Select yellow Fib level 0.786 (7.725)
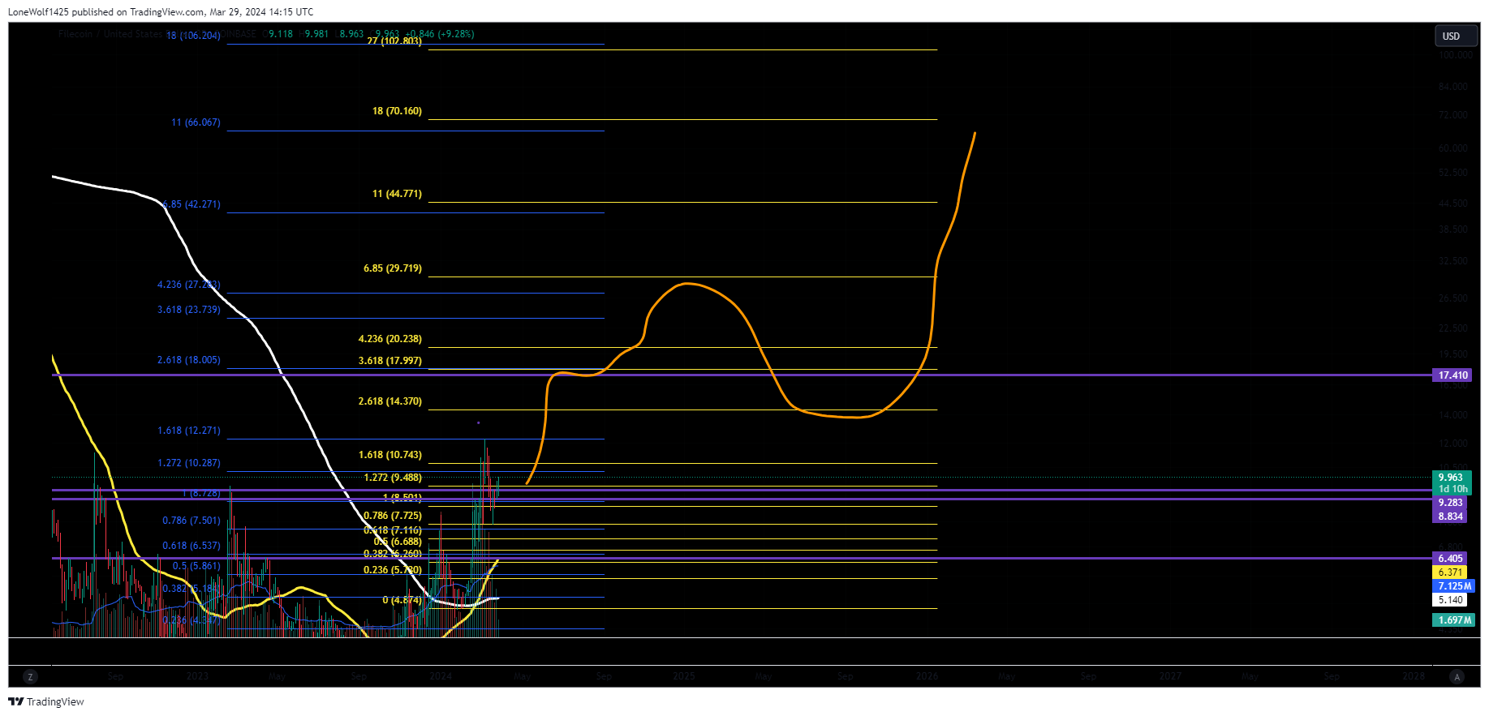Screen dimensions: 1489x716 coord(393,516)
